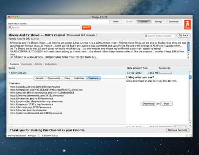Click the Sharing Reputation status text
The width and height of the screenshot is (199, 155).
point(22,135)
